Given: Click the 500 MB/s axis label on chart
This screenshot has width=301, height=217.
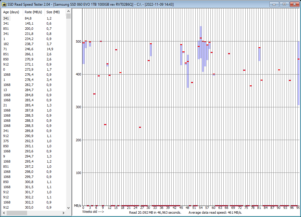Looking at the screenshot, I should [x=78, y=41].
